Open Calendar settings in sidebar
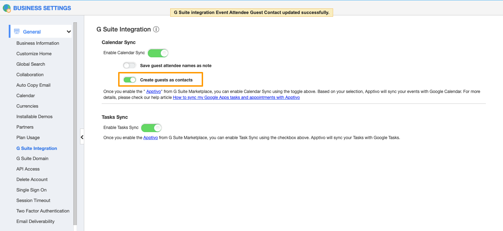This screenshot has height=231, width=503. coord(26,95)
